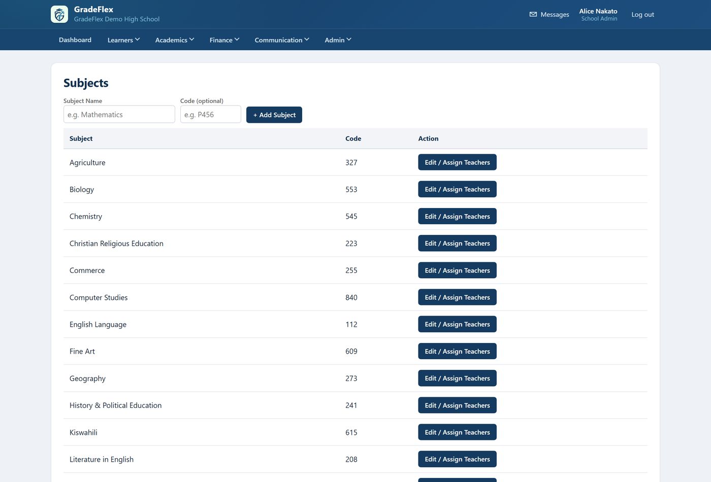Edit / Assign Teachers for Literature in English
Image resolution: width=711 pixels, height=482 pixels.
point(457,459)
